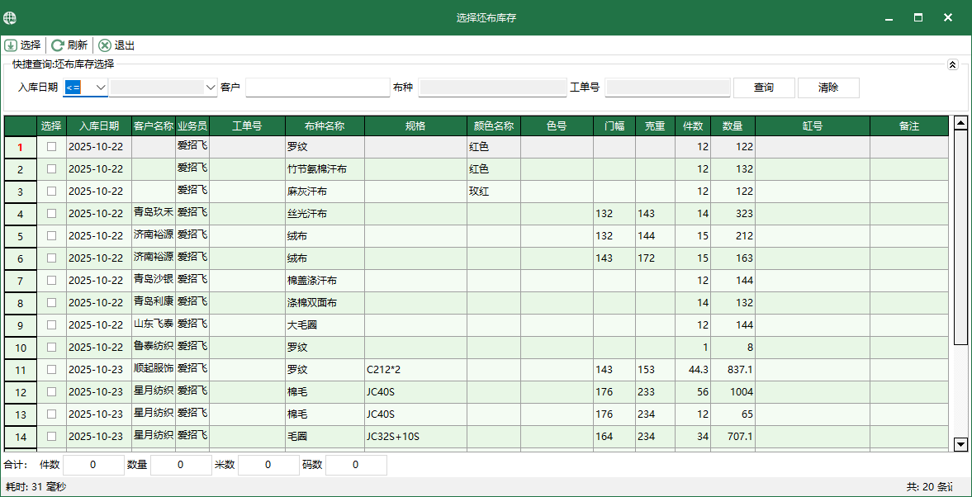This screenshot has width=972, height=497.
Task: Click the 退出 exit icon
Action: pos(104,45)
